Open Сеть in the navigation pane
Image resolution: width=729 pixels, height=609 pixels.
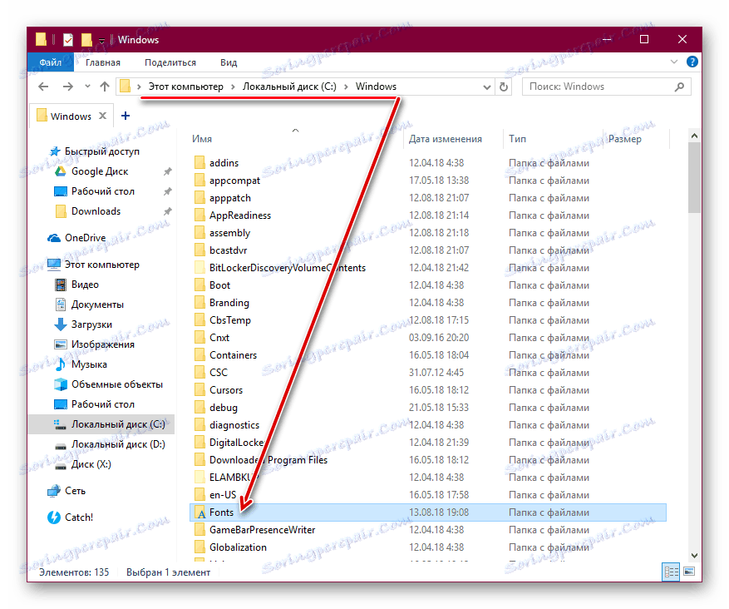coord(75,491)
